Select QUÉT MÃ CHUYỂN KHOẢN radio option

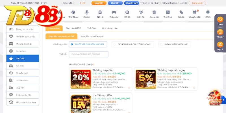pyautogui.click(x=72, y=44)
